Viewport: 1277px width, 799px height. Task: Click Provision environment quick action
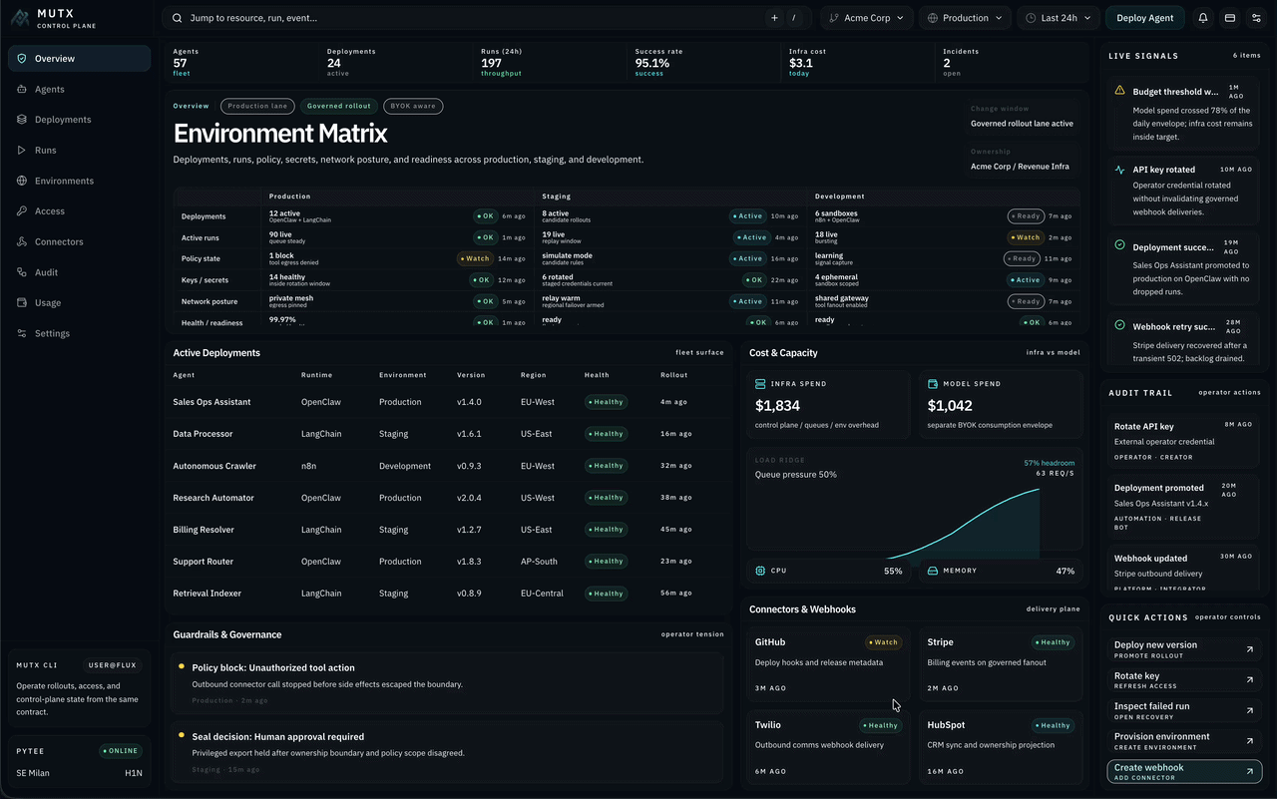point(1184,741)
